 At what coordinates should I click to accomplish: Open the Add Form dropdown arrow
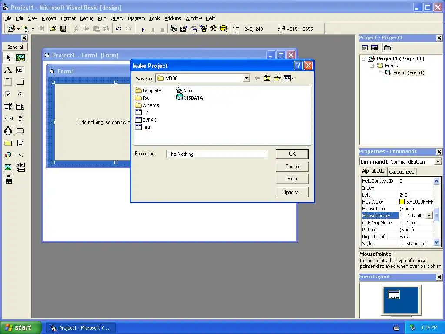click(33, 29)
